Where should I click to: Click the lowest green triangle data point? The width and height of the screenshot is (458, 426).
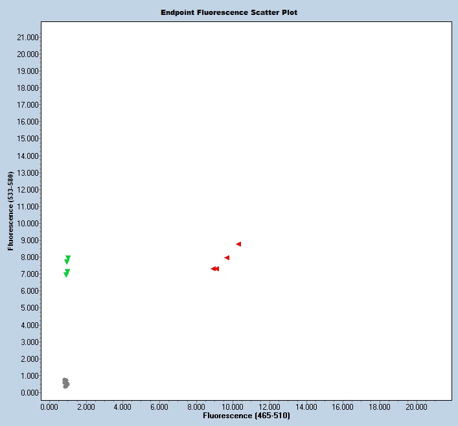[66, 275]
